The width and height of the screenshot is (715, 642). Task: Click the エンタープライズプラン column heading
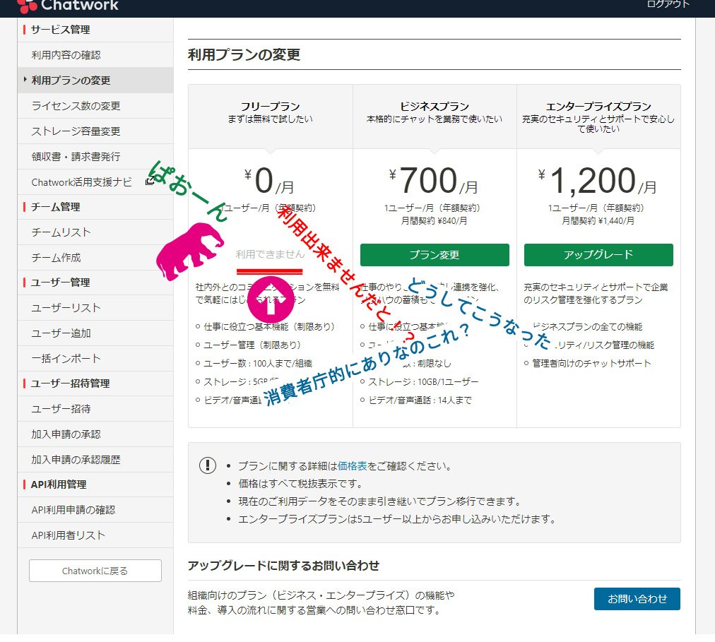pyautogui.click(x=598, y=107)
